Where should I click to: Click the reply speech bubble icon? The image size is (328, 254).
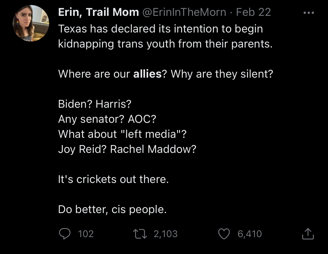[65, 234]
